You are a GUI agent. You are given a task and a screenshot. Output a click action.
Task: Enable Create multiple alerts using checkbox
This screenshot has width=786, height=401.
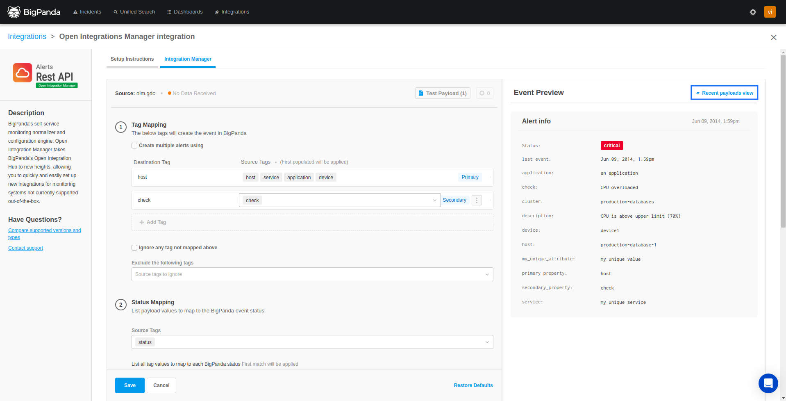pyautogui.click(x=134, y=145)
